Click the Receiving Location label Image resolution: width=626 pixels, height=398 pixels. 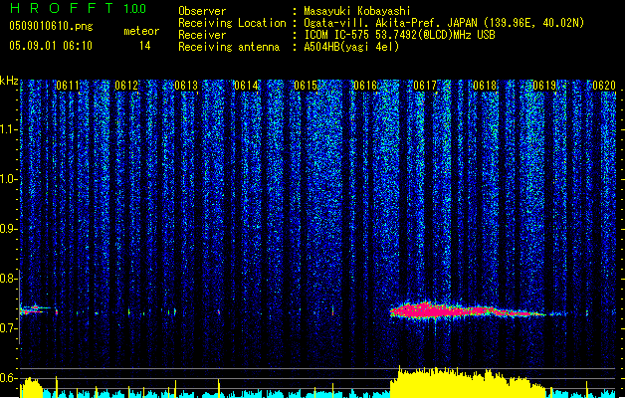(x=232, y=23)
